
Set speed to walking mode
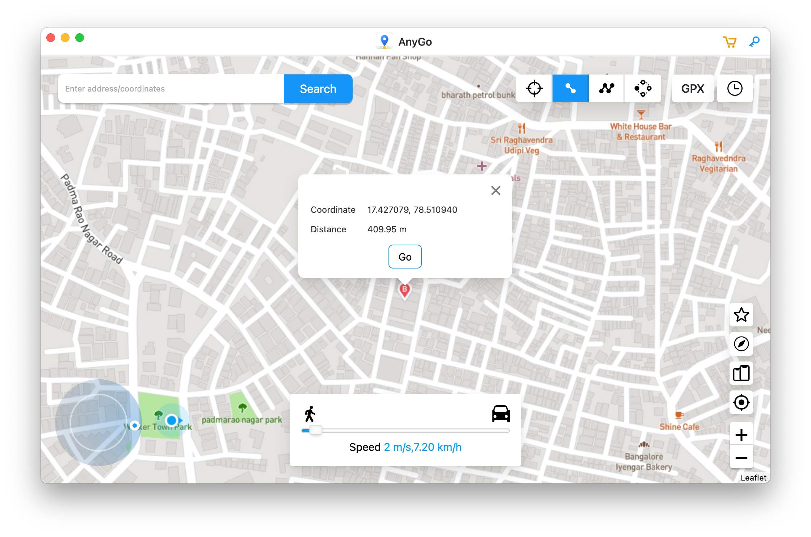(309, 413)
